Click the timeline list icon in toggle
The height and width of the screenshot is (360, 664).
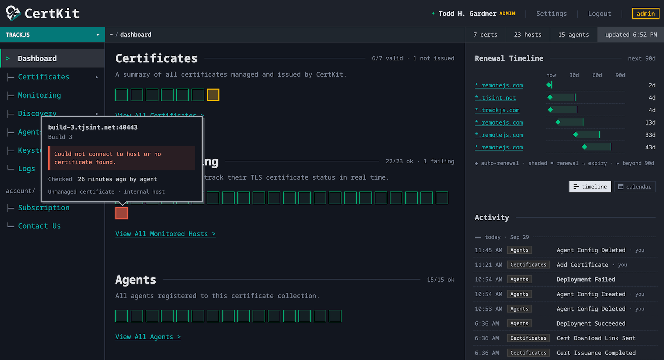click(x=576, y=187)
